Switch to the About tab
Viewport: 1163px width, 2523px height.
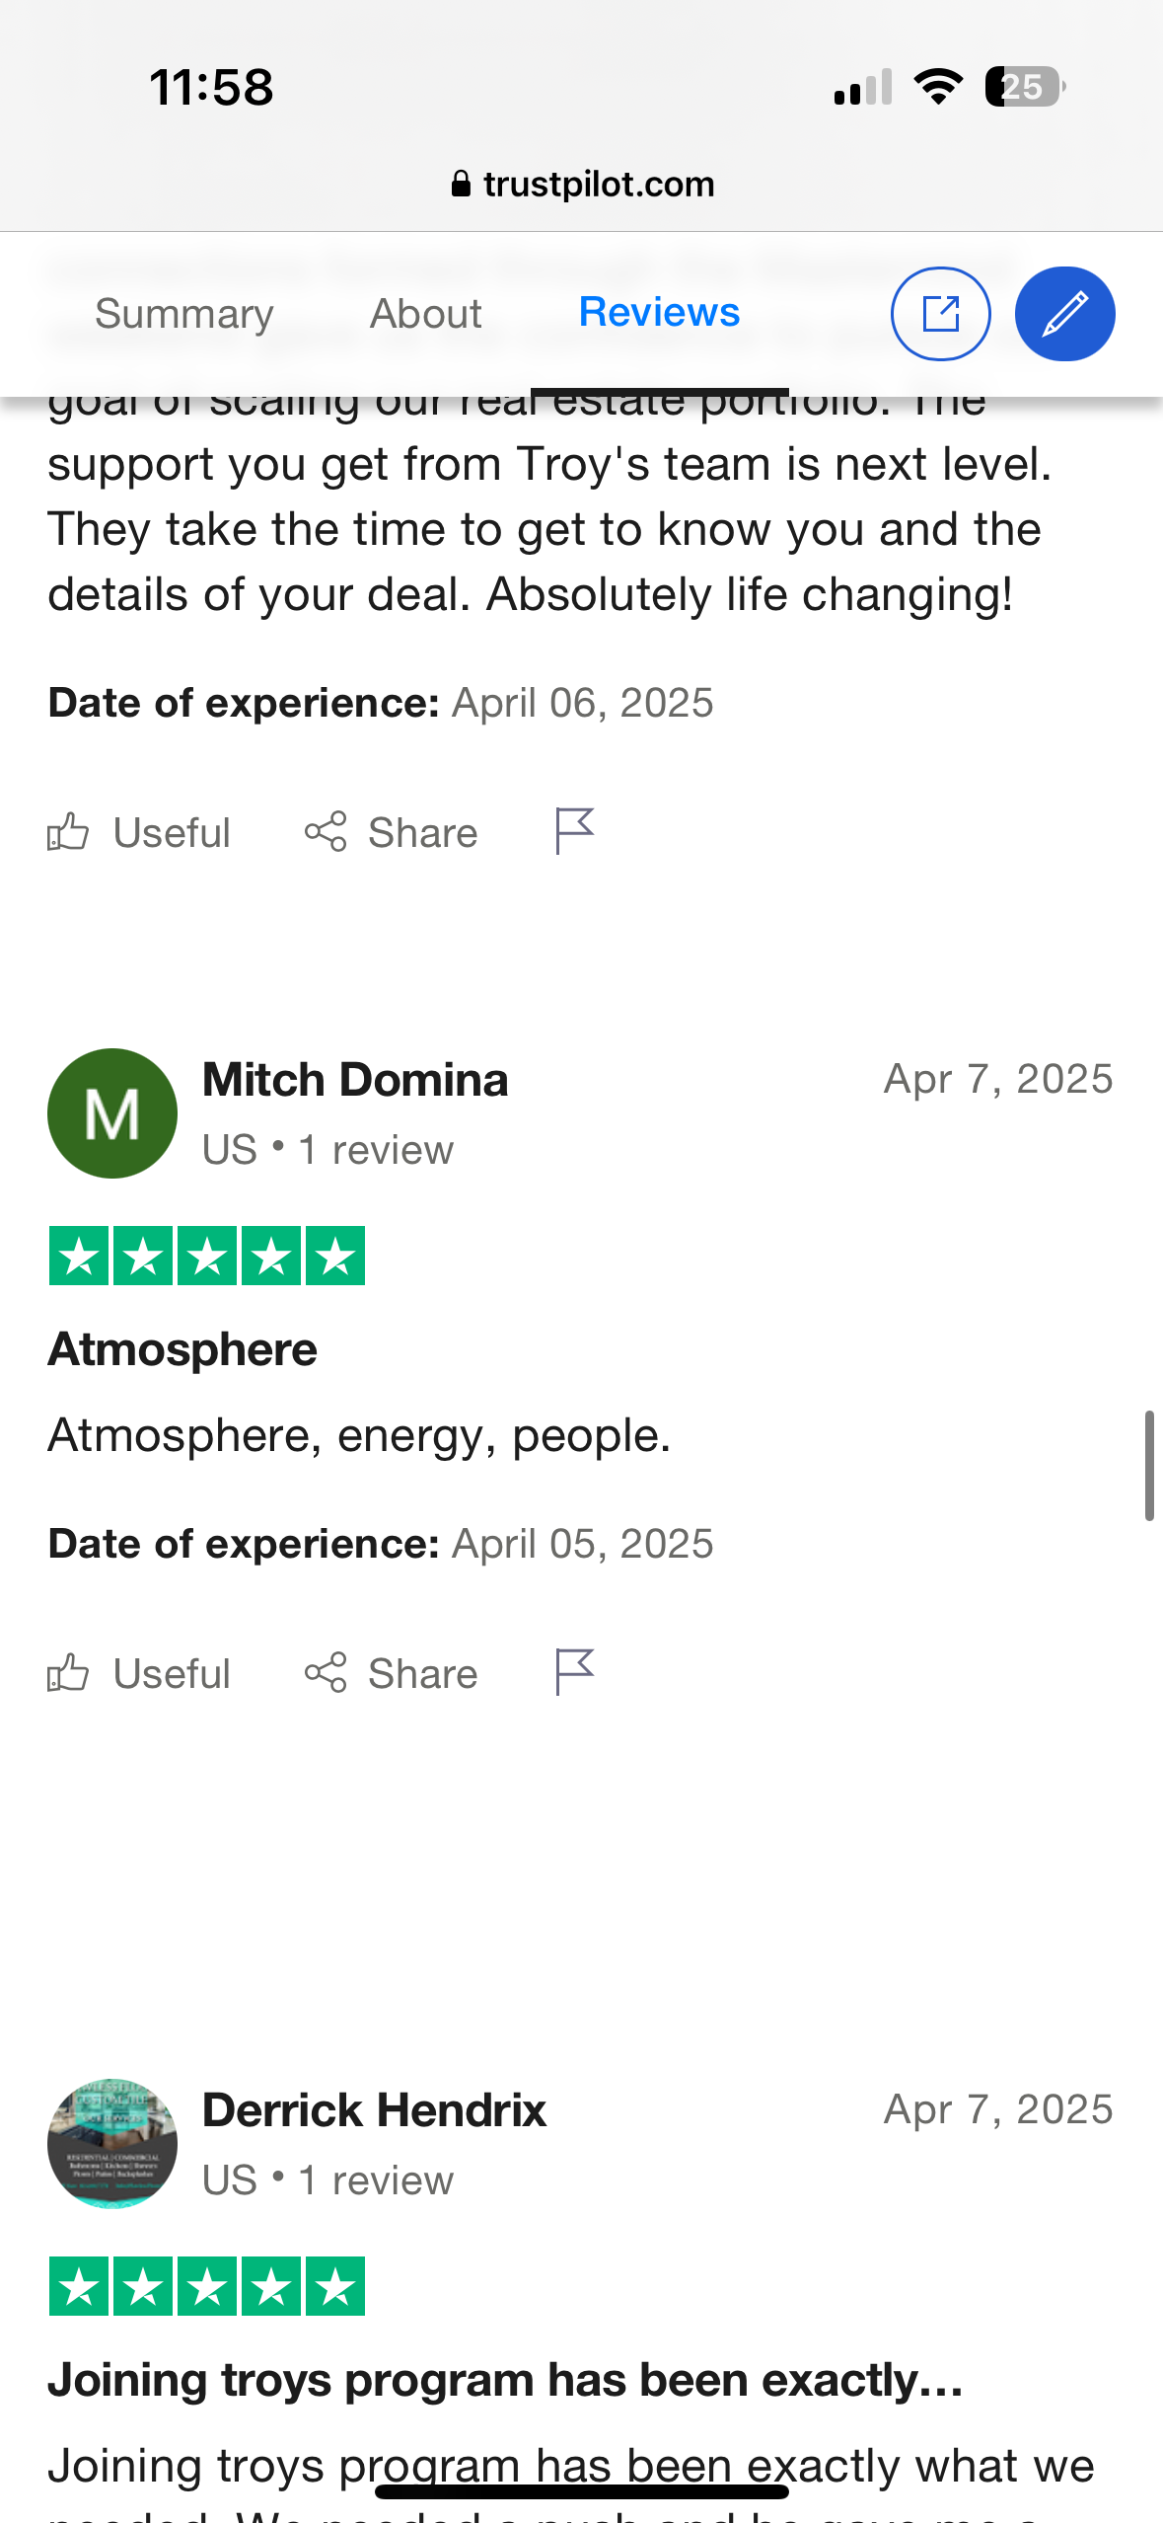tap(425, 314)
